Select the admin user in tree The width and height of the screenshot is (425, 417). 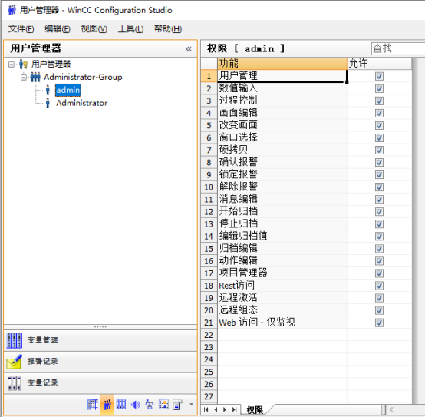[68, 90]
